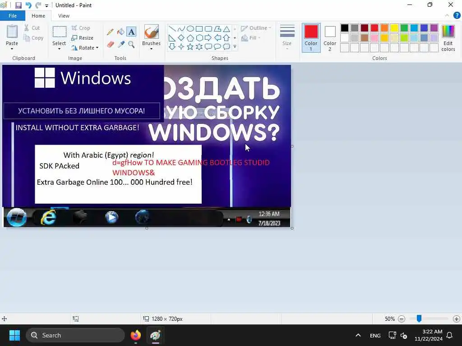Open the Paste dropdown arrow
This screenshot has width=462, height=346.
[x=12, y=49]
